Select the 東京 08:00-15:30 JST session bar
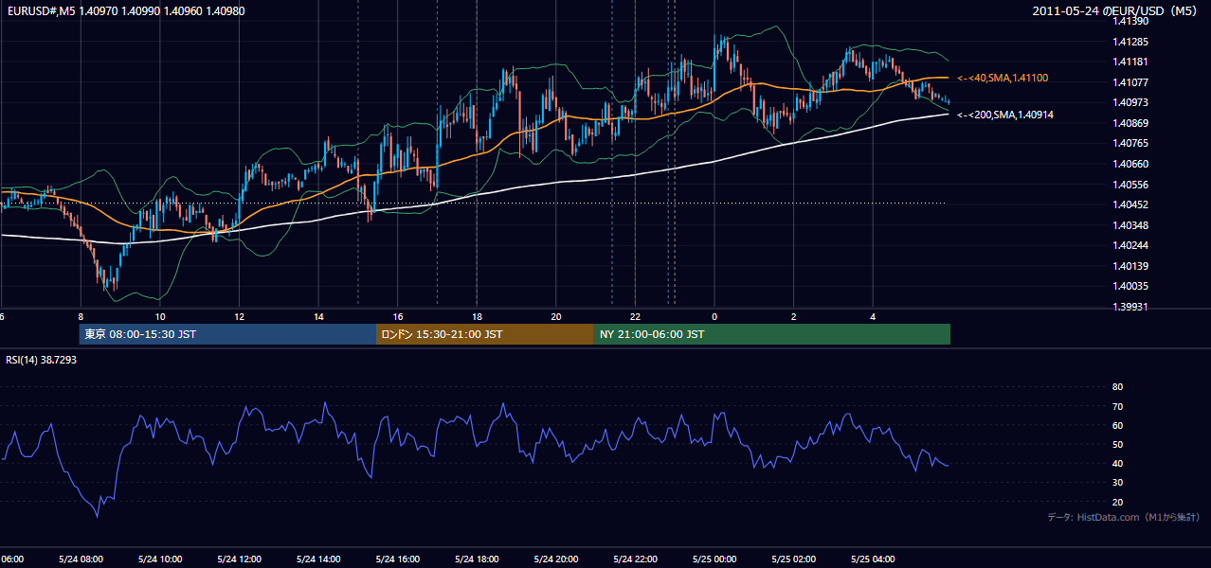Screen dimensions: 1211x568 coord(228,334)
